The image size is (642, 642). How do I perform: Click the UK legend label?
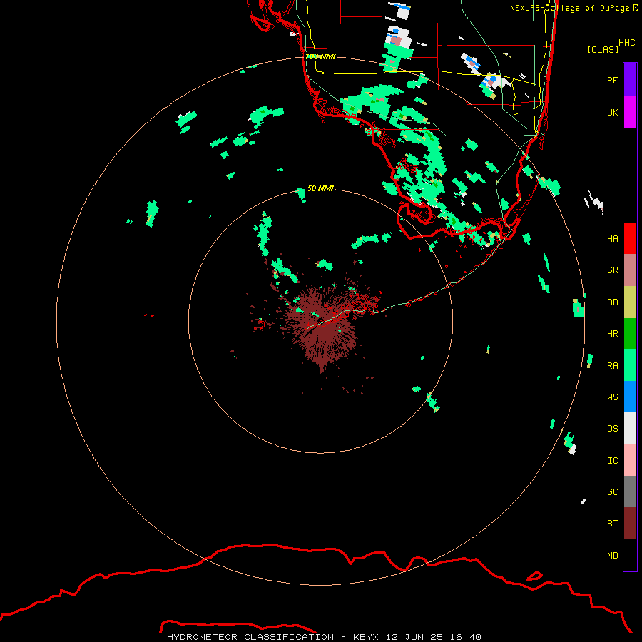click(x=612, y=112)
